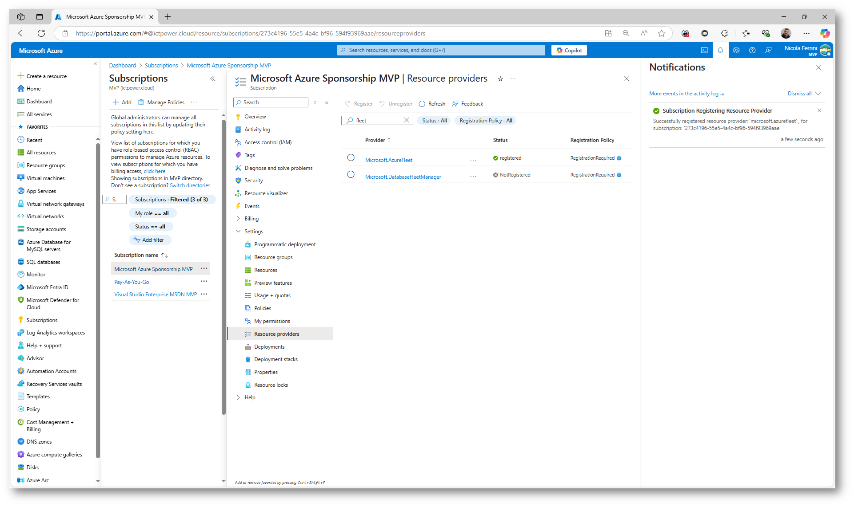Open the Pay-As-You-Go subscription

[x=132, y=282]
